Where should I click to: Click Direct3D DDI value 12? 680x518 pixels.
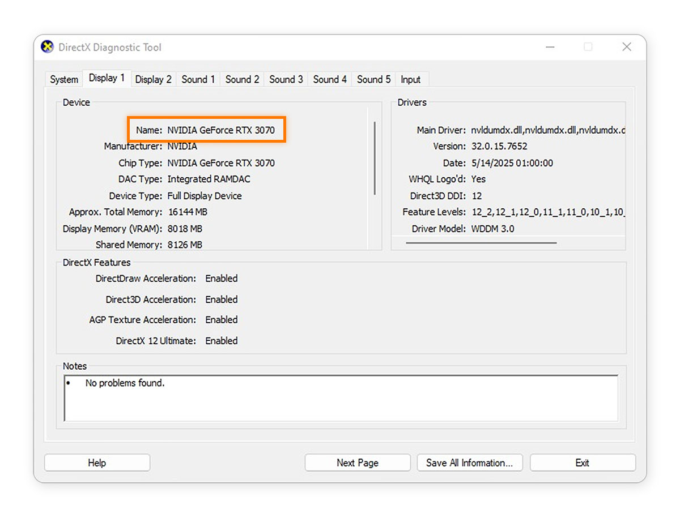(477, 196)
